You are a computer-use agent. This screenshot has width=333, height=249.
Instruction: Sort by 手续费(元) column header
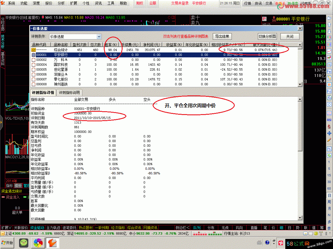[129, 45]
